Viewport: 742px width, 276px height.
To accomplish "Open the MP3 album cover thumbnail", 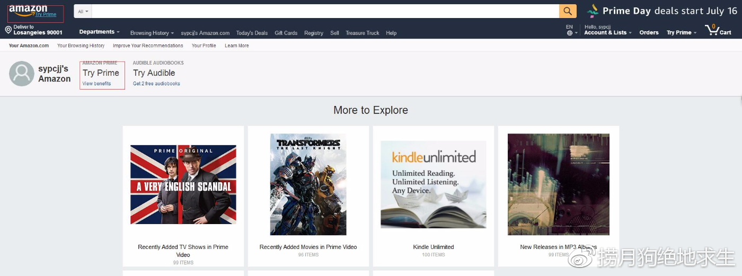I will [559, 184].
